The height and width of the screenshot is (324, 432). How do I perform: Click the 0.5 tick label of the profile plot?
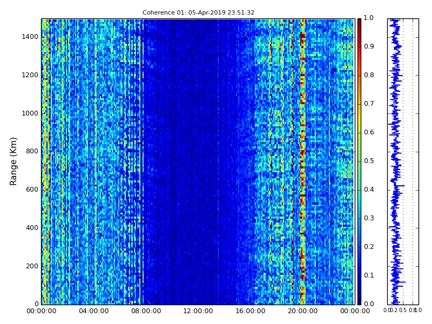click(x=403, y=310)
